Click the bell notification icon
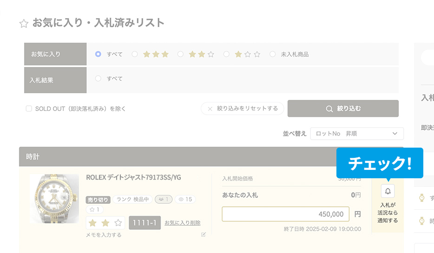Screen dimensions: 434x253 [388, 191]
